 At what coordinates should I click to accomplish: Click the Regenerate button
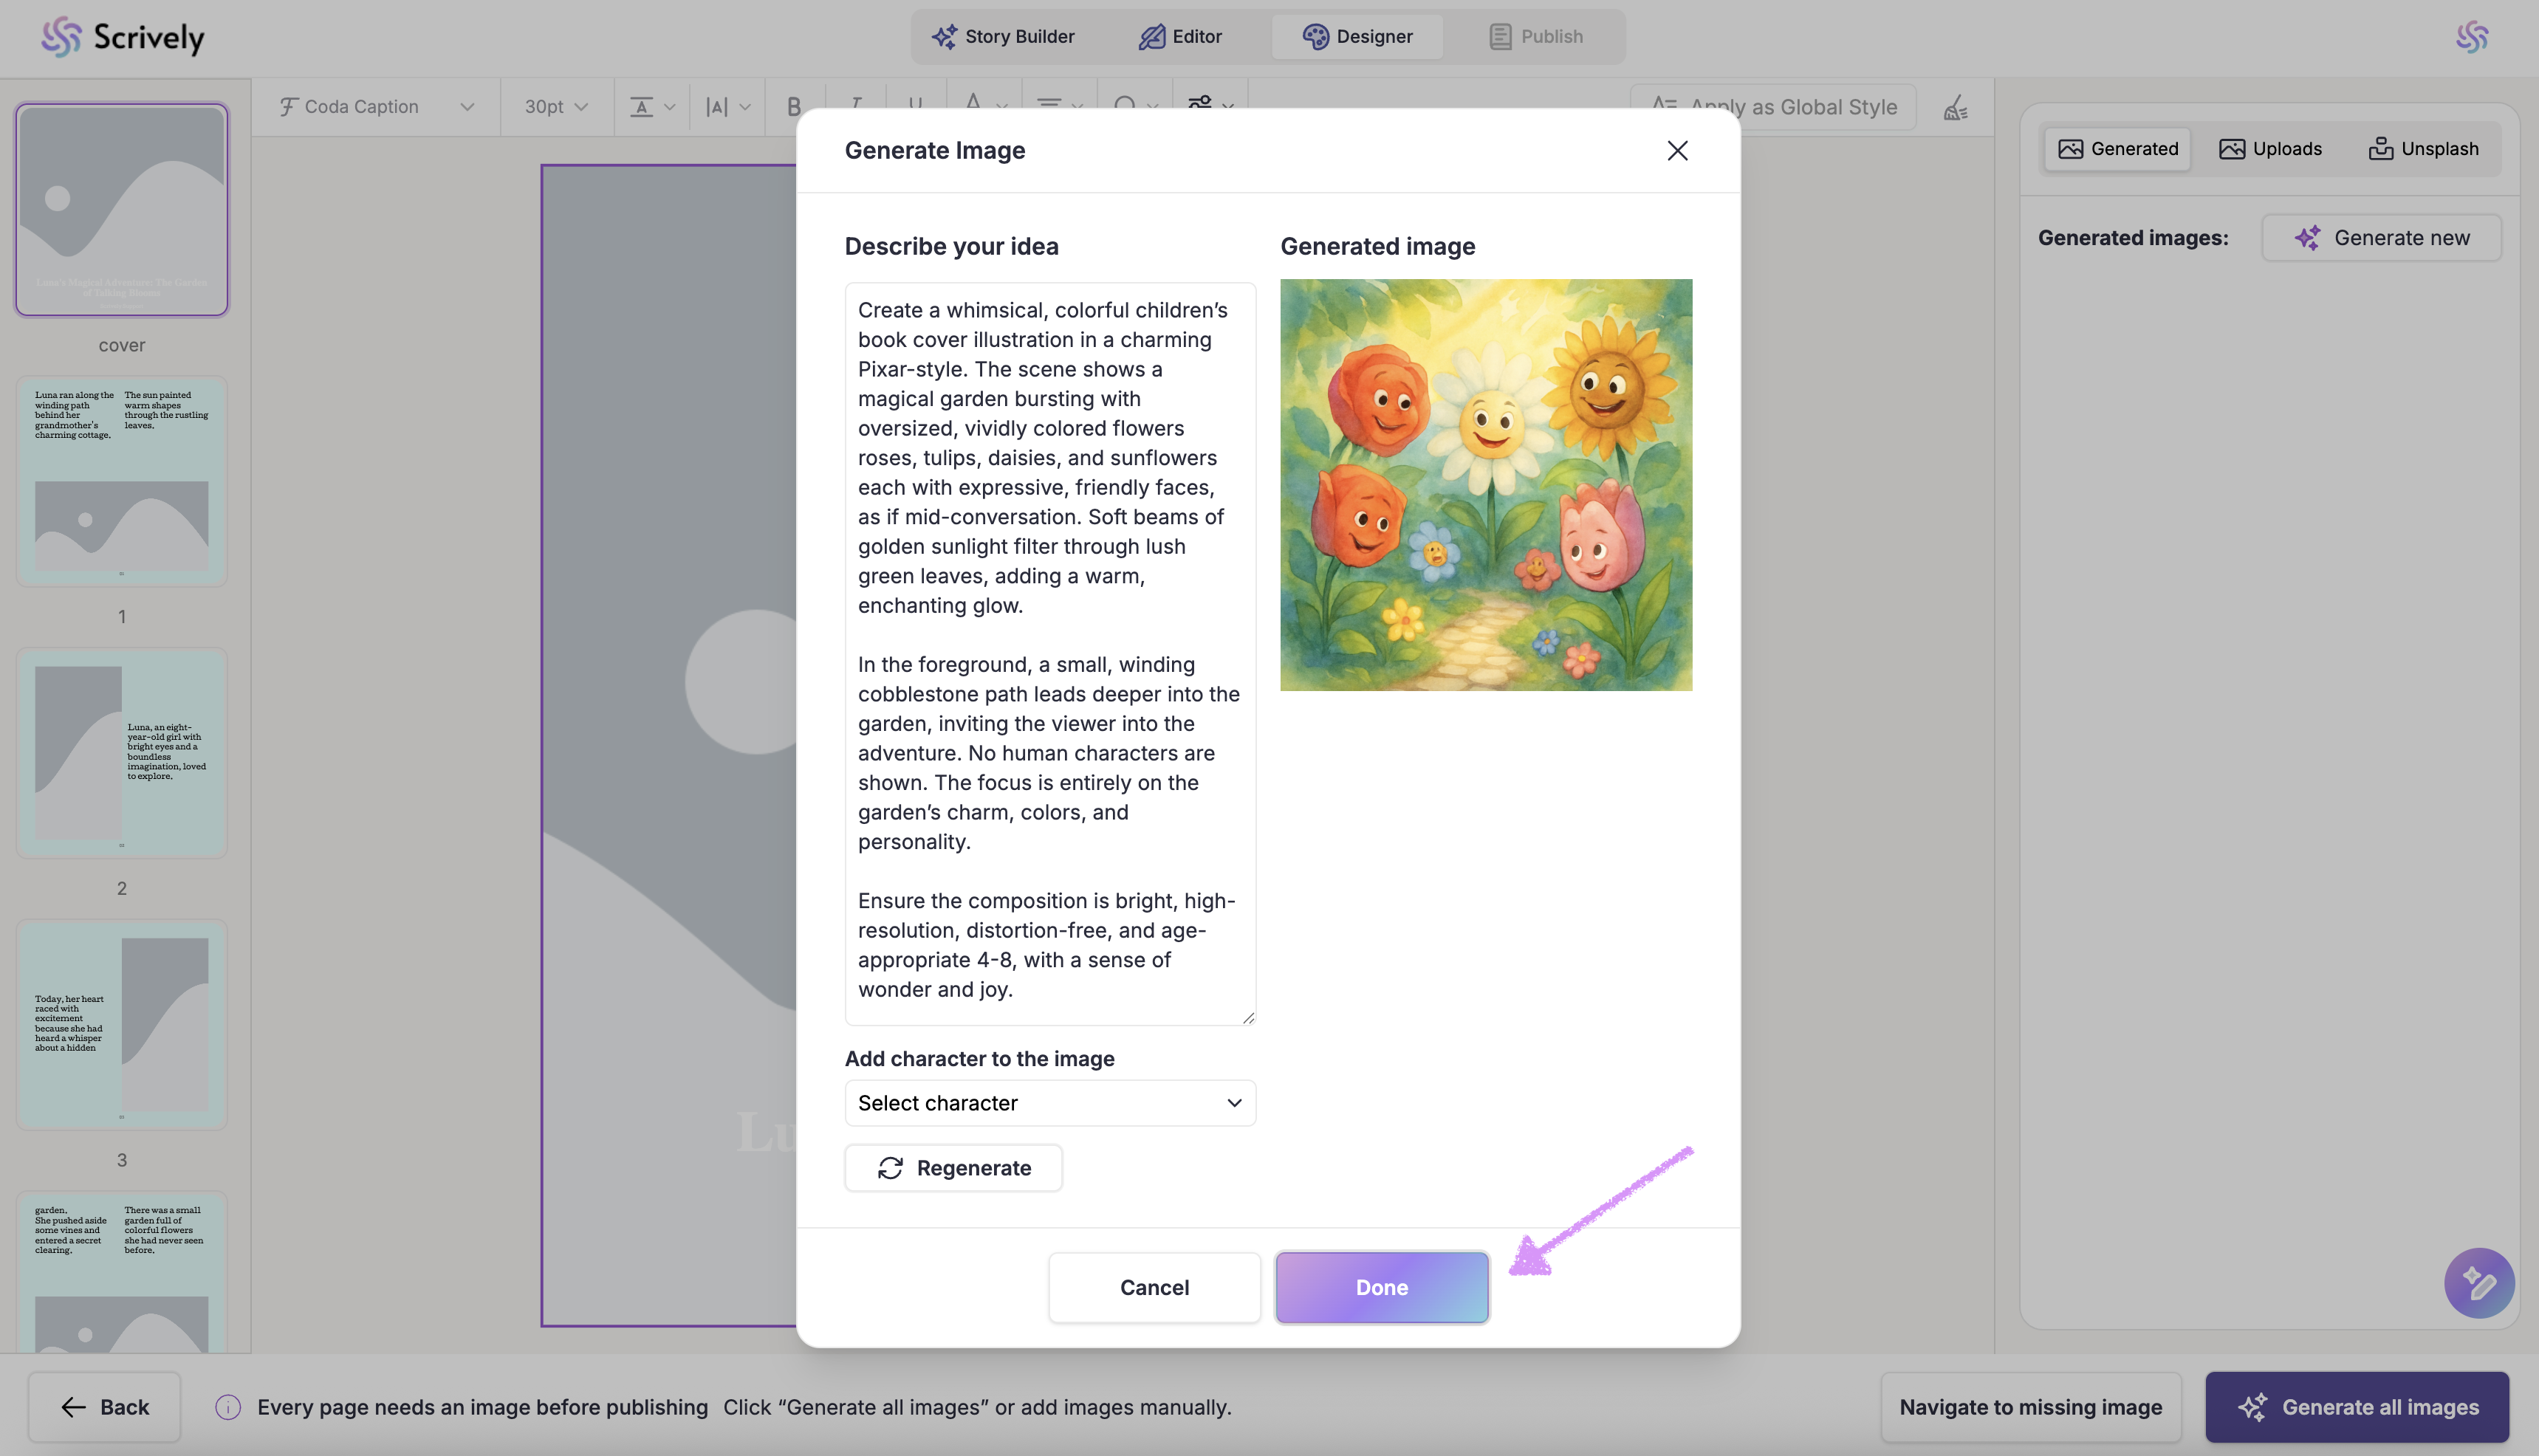[953, 1168]
